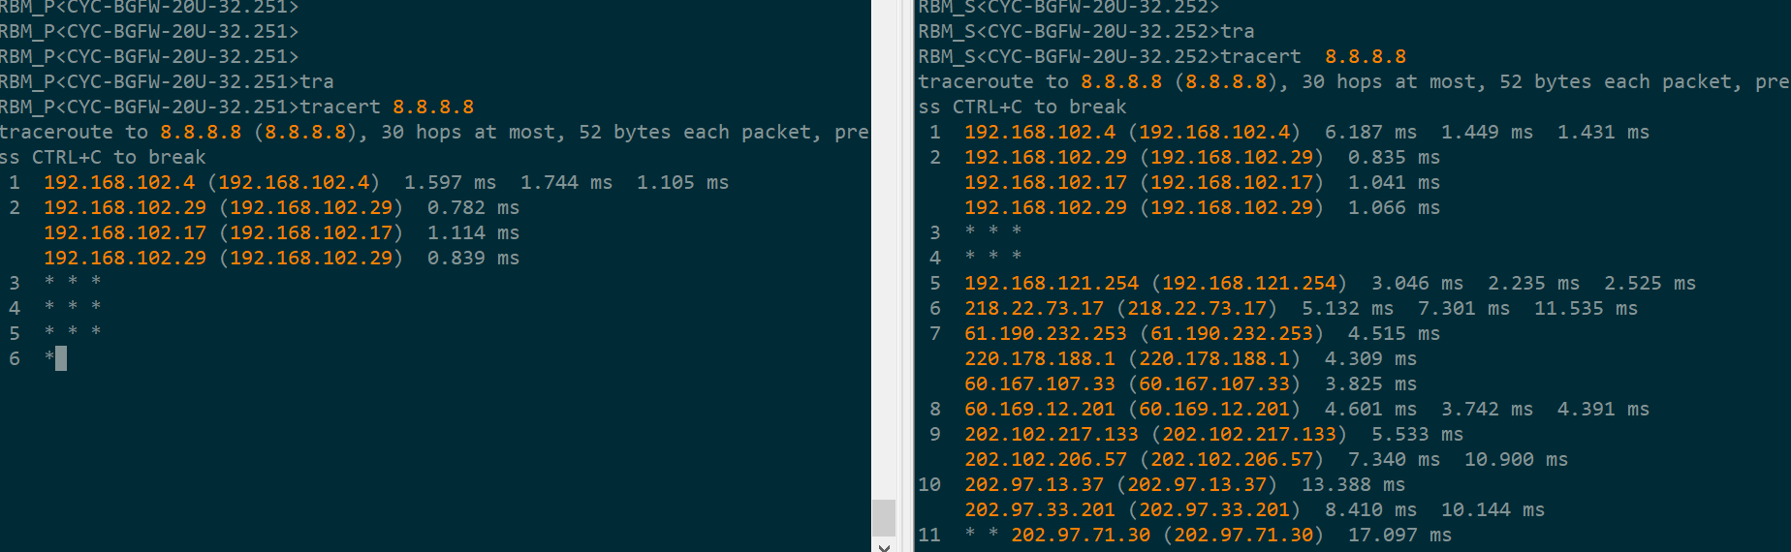
Task: Click the 202.102.206.57 address line
Action: click(1045, 460)
